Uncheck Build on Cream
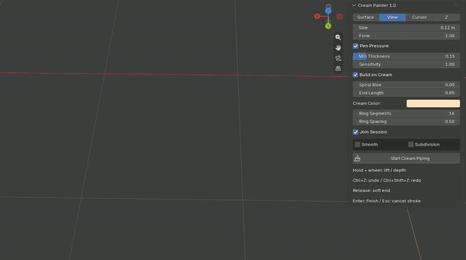Image resolution: width=466 pixels, height=260 pixels. 355,75
